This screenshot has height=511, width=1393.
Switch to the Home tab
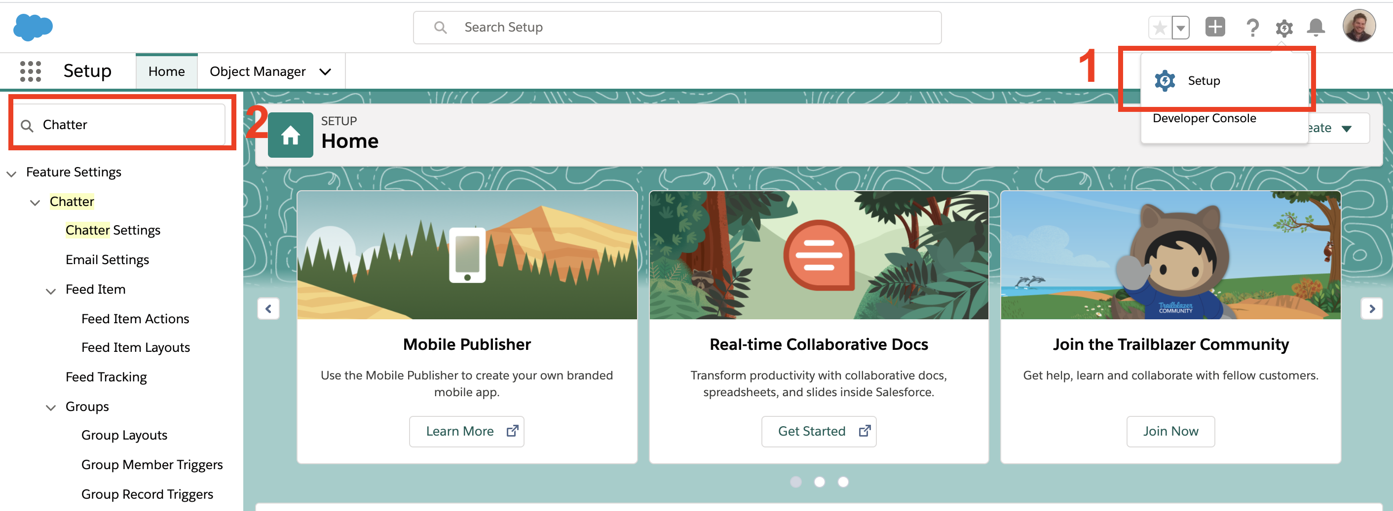pos(167,71)
